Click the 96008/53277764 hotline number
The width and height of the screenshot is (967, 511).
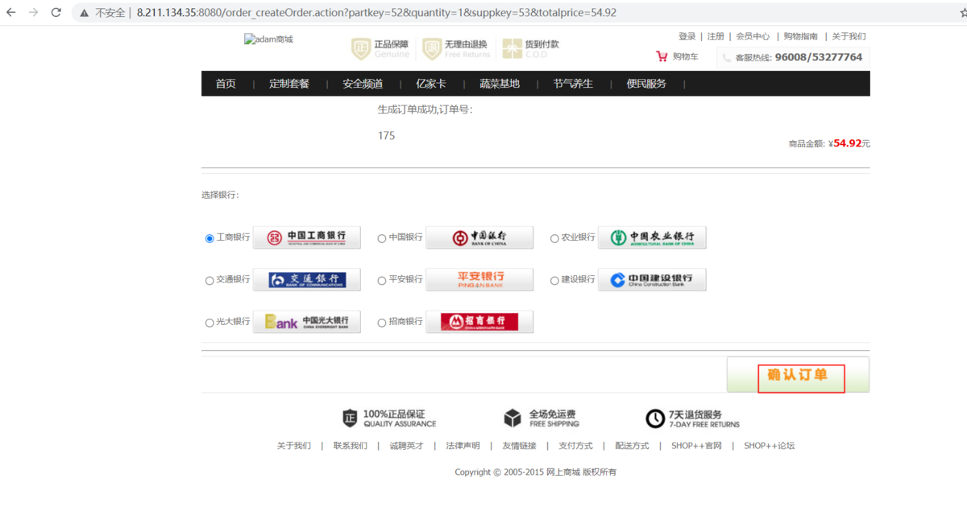[819, 58]
